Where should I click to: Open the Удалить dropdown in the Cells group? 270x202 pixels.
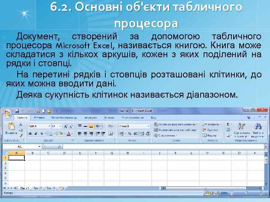click(211, 130)
